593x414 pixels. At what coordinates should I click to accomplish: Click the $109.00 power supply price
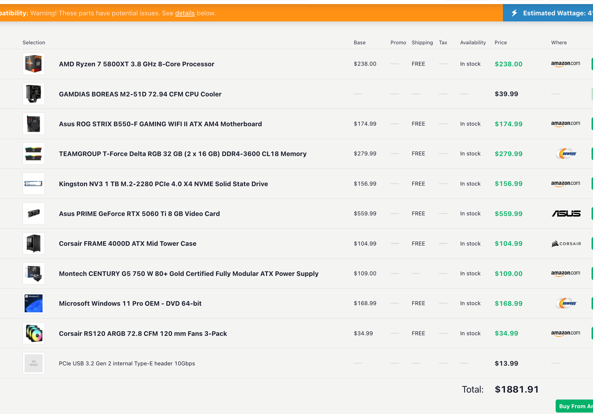pyautogui.click(x=508, y=274)
